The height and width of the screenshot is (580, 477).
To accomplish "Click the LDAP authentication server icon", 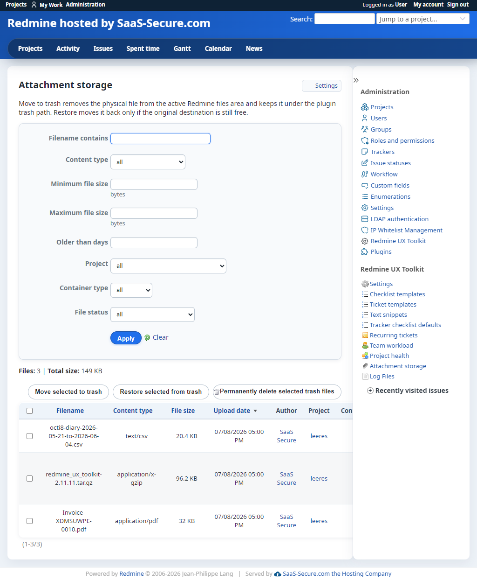I will [365, 219].
